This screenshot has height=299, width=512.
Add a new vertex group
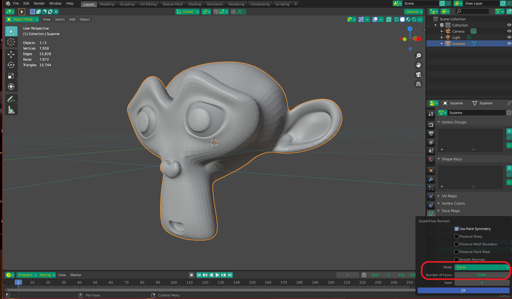[x=509, y=131]
